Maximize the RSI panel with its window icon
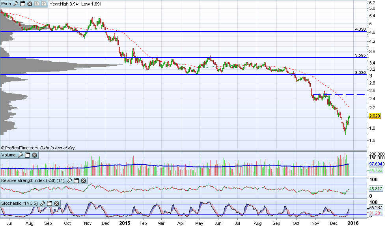 [76, 180]
